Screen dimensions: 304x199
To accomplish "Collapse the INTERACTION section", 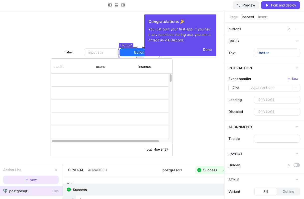I will tap(297, 68).
